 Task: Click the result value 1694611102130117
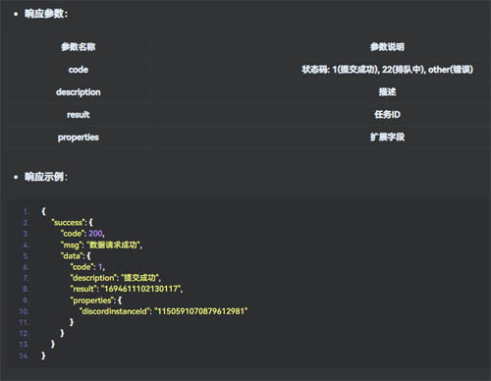tap(140, 289)
